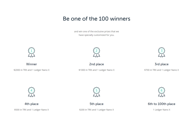The width and height of the screenshot is (189, 122).
Task: Click the "$1000 in TRX" prize description
Action: click(97, 70)
